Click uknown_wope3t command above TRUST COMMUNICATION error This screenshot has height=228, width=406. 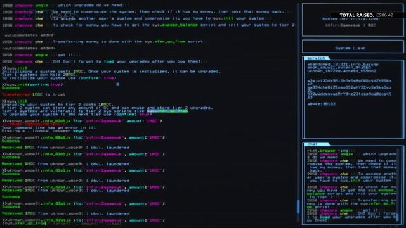point(82,121)
